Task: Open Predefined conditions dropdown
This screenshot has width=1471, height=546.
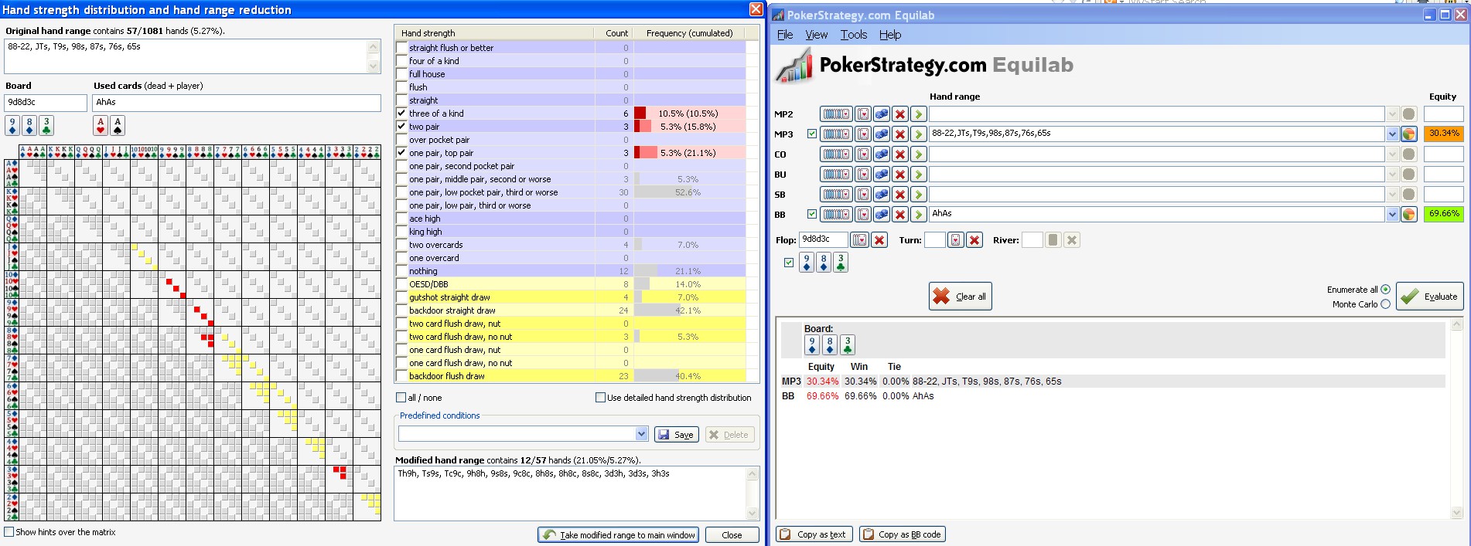Action: tap(641, 434)
